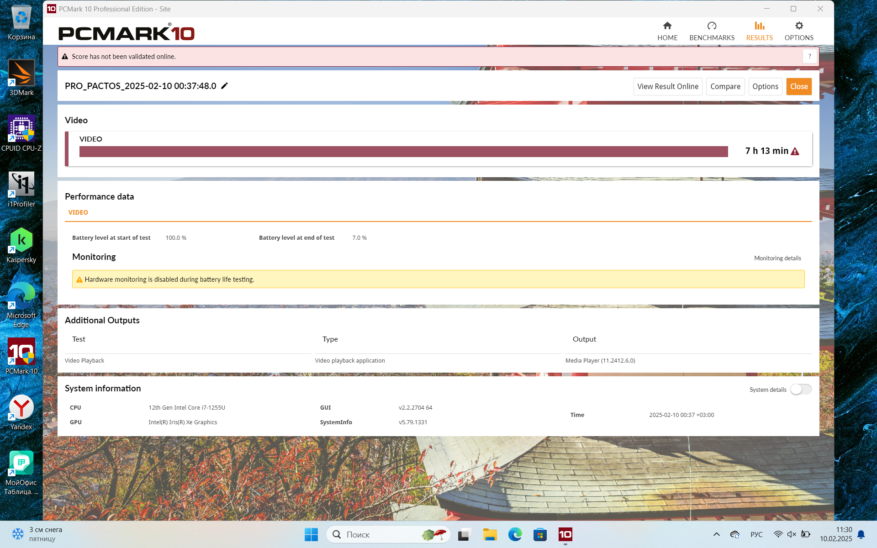Open OPTIONS gear icon
This screenshot has height=548, width=877.
coord(798,26)
